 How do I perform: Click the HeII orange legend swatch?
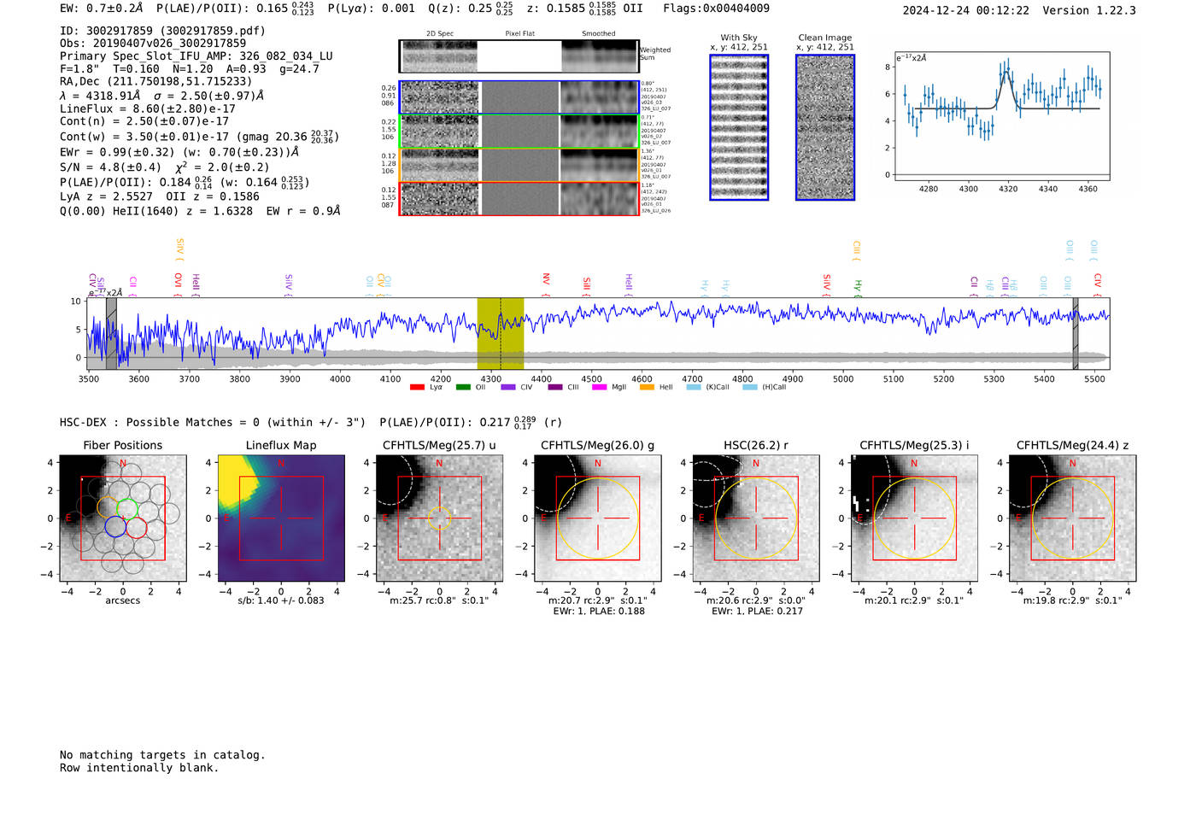tap(647, 388)
